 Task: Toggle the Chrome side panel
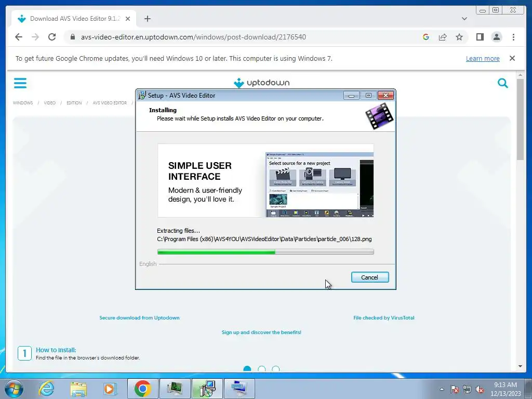pyautogui.click(x=480, y=37)
